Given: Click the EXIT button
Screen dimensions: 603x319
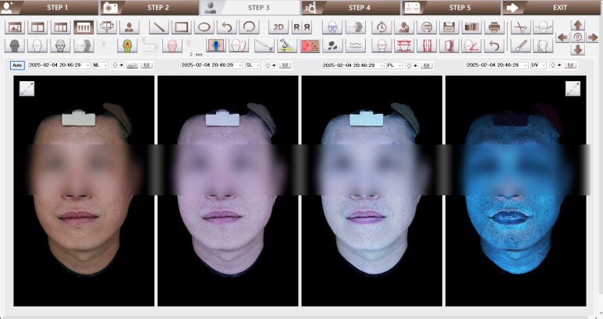Looking at the screenshot, I should [552, 8].
